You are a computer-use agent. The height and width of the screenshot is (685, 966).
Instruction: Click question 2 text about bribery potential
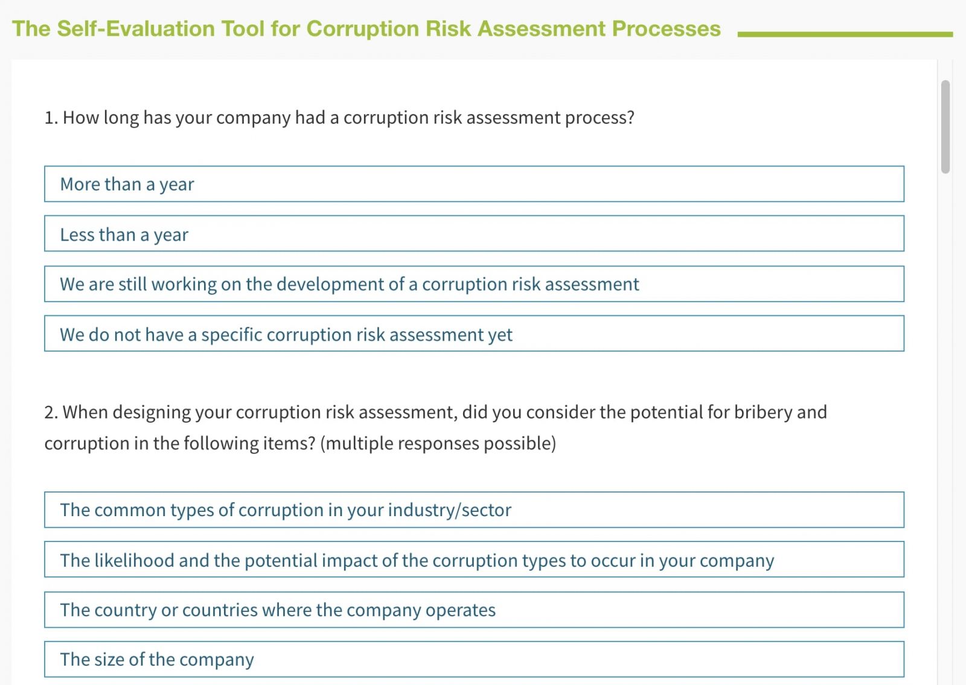click(x=435, y=428)
